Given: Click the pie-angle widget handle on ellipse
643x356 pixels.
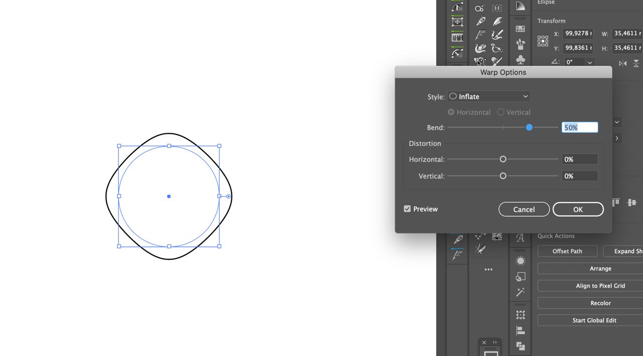Looking at the screenshot, I should 229,196.
